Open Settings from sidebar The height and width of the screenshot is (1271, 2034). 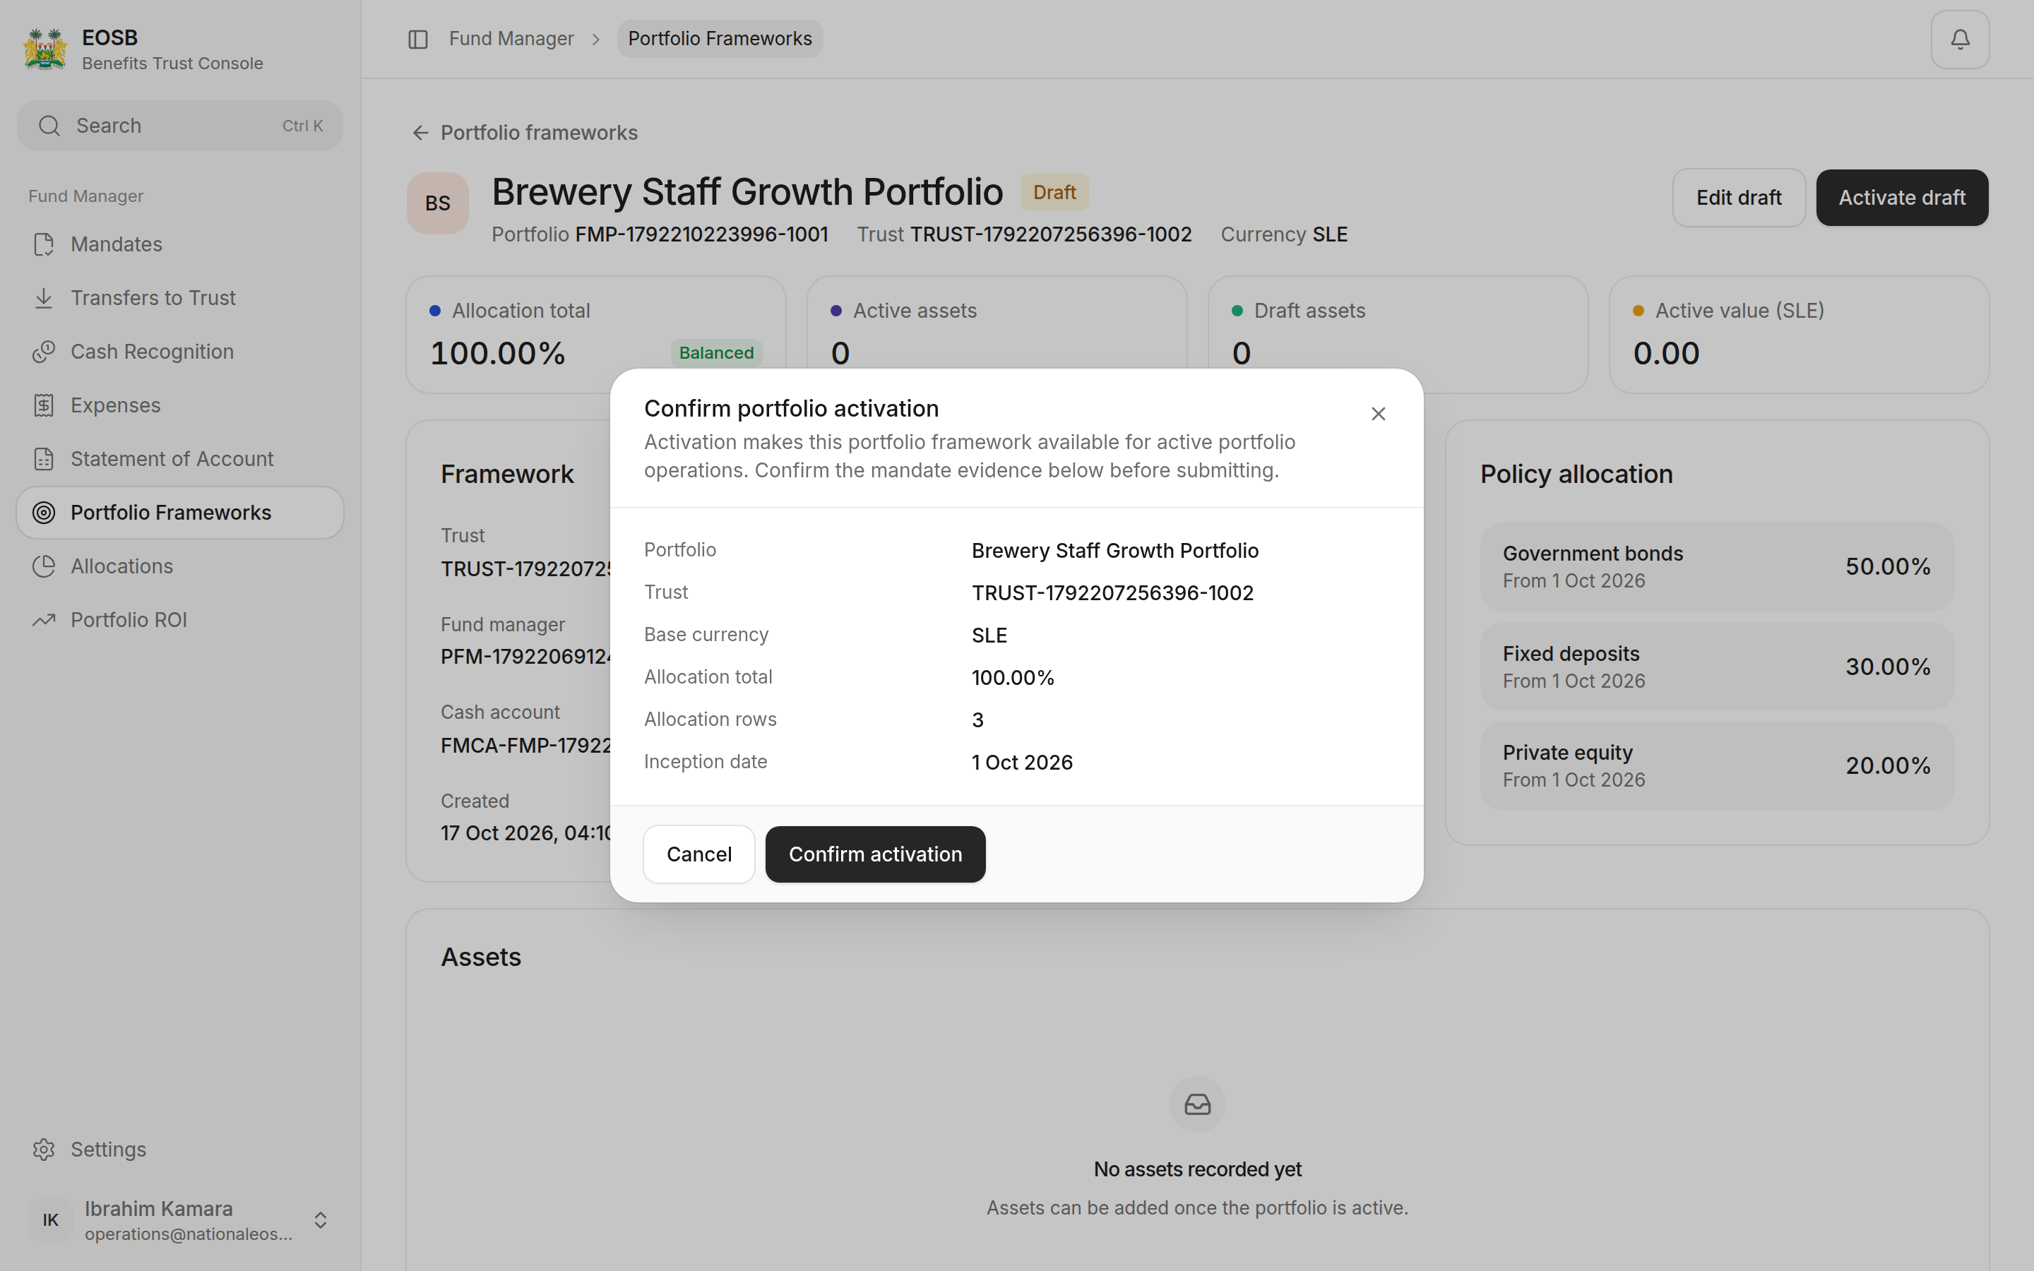pyautogui.click(x=180, y=1149)
